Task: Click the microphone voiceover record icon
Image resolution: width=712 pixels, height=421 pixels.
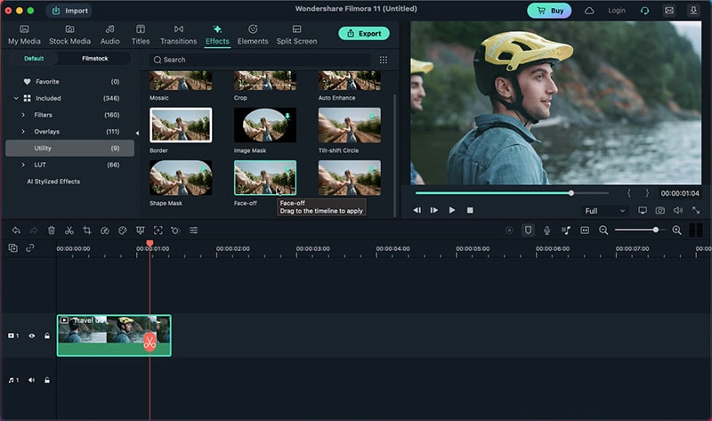Action: pos(546,231)
